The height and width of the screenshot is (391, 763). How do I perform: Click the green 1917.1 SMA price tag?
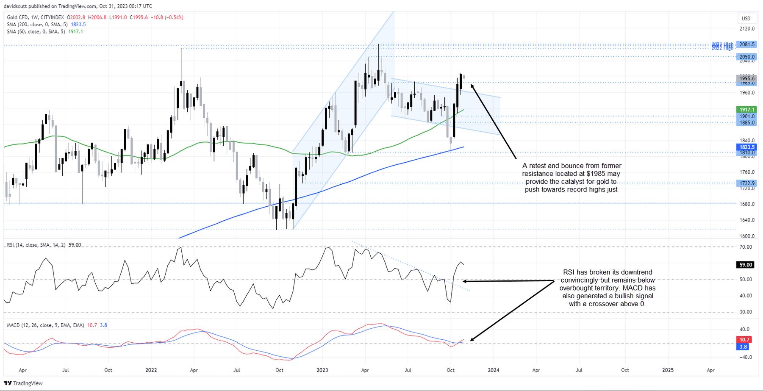pyautogui.click(x=747, y=110)
